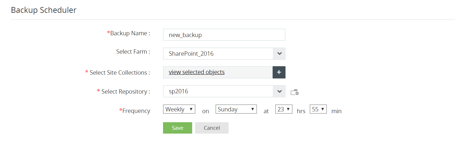466x147 pixels.
Task: Click the Select Repository label
Action: tap(125, 92)
